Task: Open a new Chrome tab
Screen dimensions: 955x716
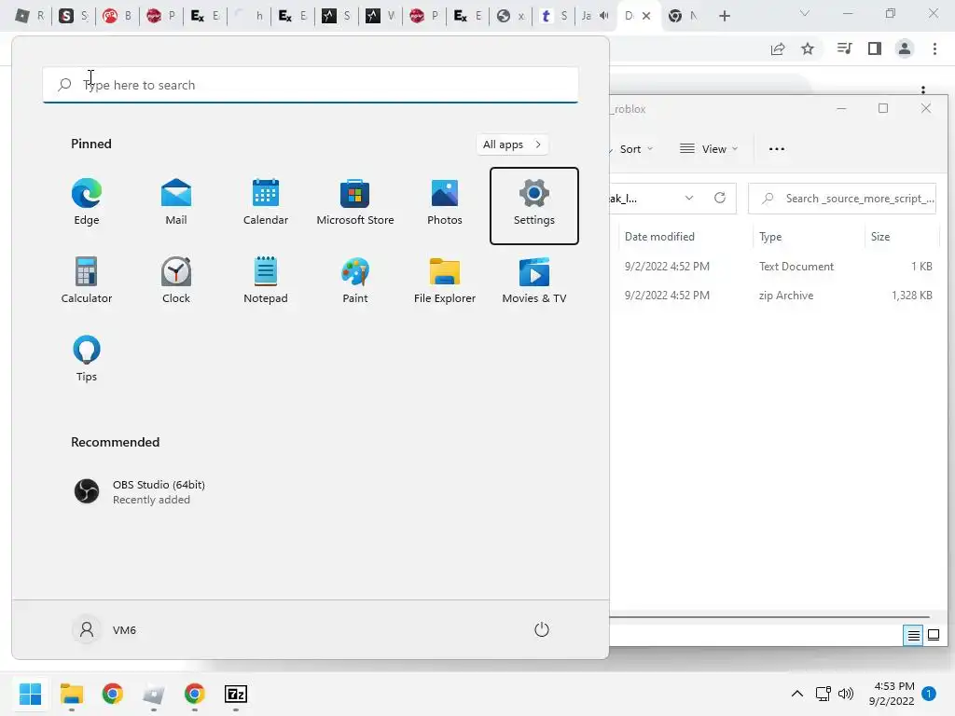Action: [x=724, y=16]
